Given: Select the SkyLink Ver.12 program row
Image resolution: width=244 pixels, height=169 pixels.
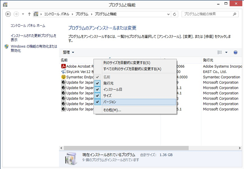Looking at the screenshot, I should [77, 72].
